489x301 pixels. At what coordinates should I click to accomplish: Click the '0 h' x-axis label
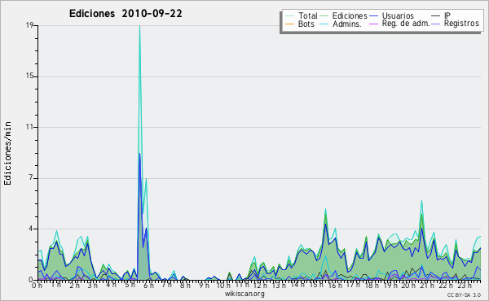(x=37, y=286)
